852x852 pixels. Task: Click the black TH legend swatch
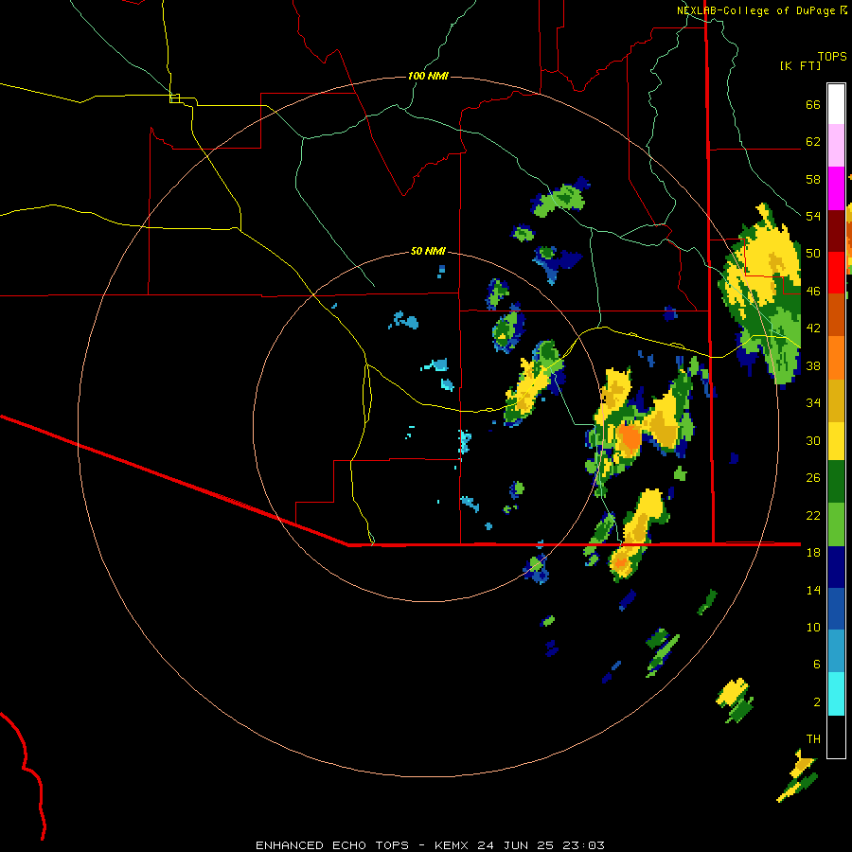click(836, 737)
